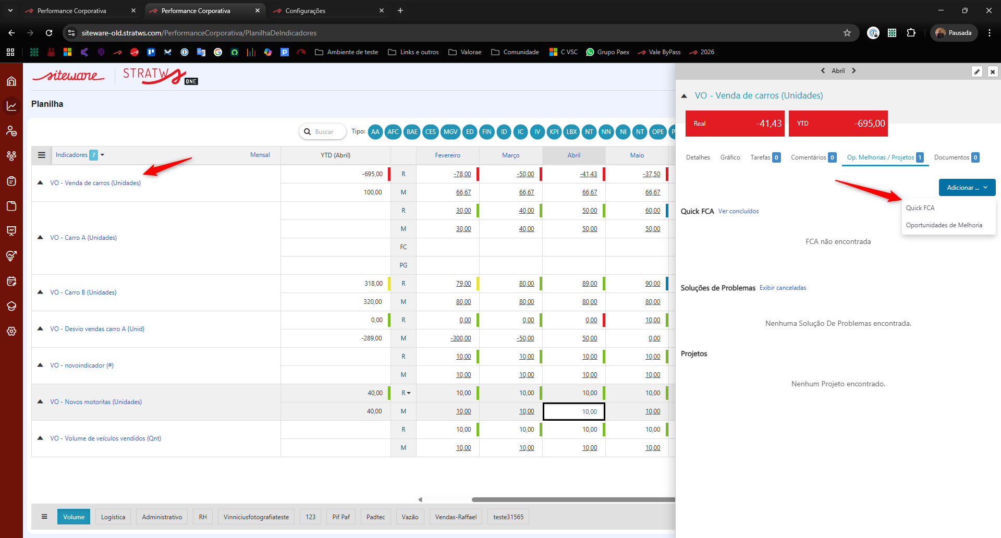Toggle the MGV type filter

tap(450, 132)
